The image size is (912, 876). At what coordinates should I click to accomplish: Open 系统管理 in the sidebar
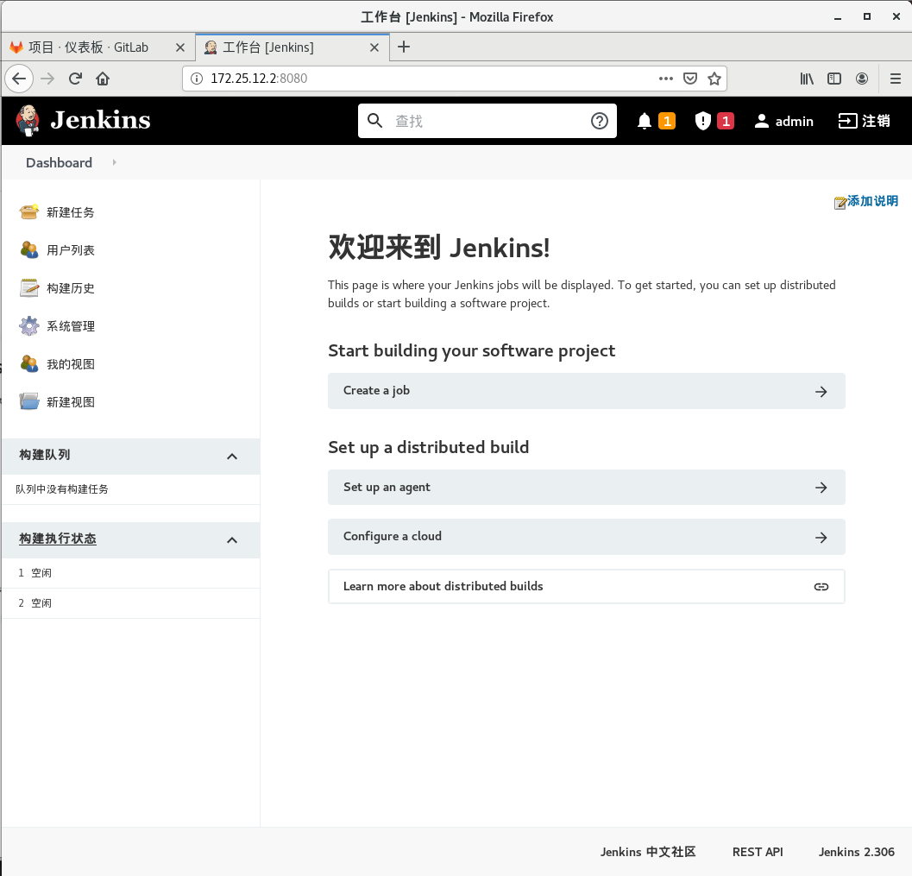pos(71,325)
